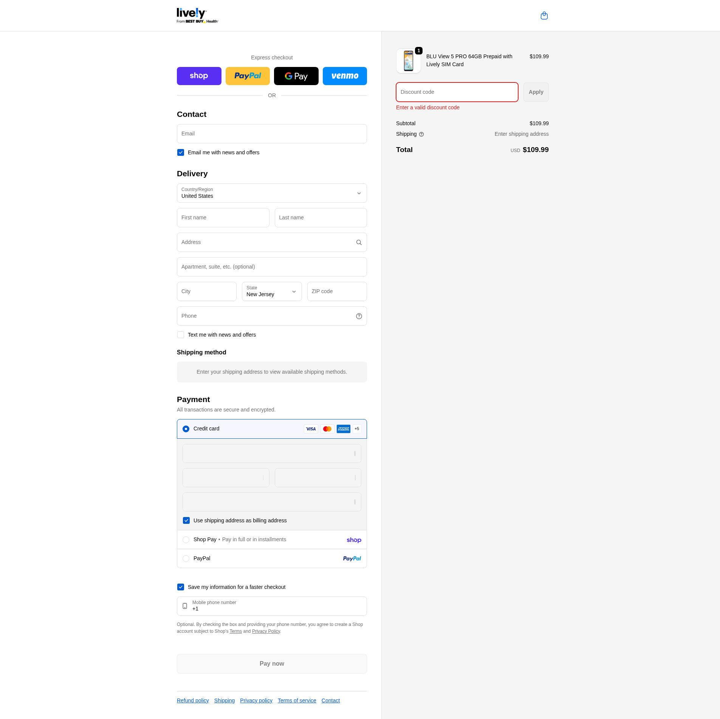
Task: Select Shop Pay payment option
Action: click(186, 540)
